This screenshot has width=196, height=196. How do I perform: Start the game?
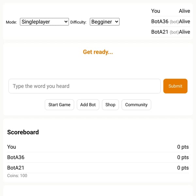click(x=59, y=105)
